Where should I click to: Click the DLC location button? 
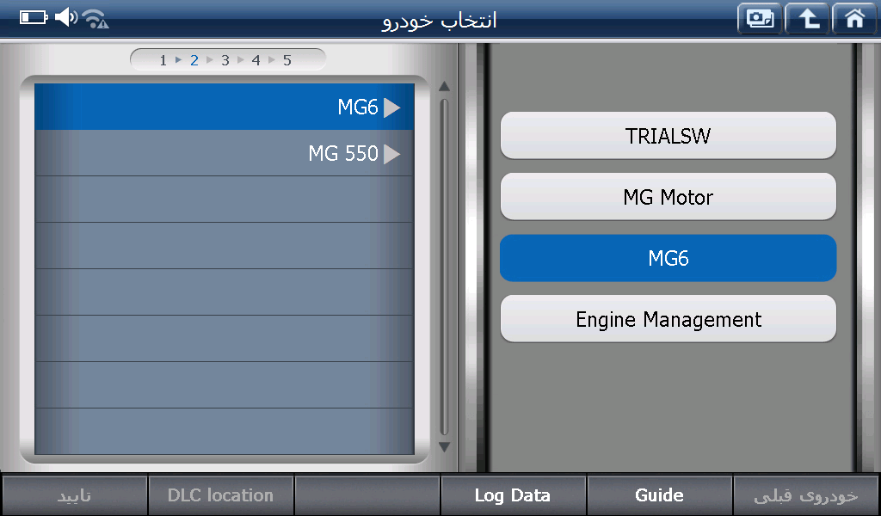click(x=220, y=495)
